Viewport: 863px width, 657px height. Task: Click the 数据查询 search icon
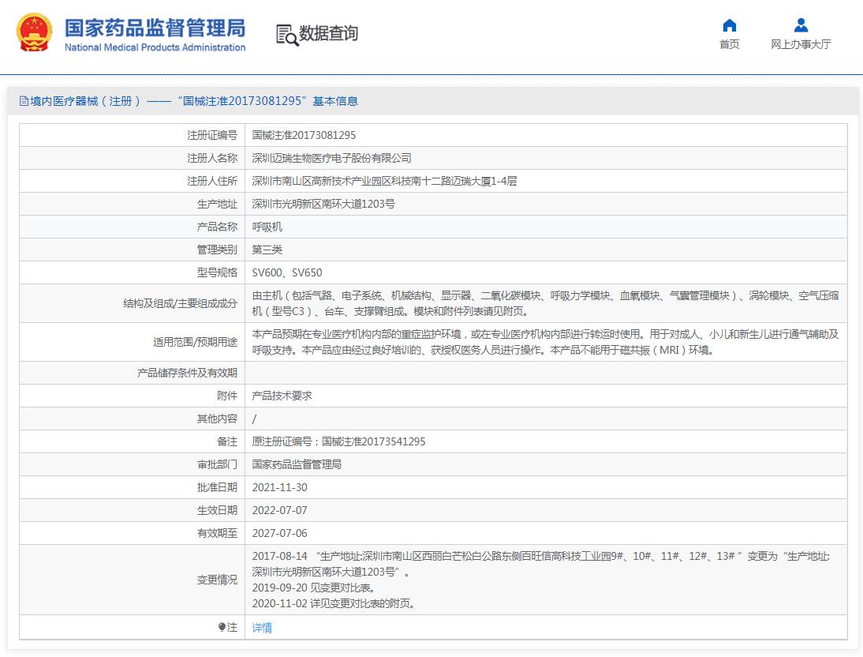(x=287, y=35)
